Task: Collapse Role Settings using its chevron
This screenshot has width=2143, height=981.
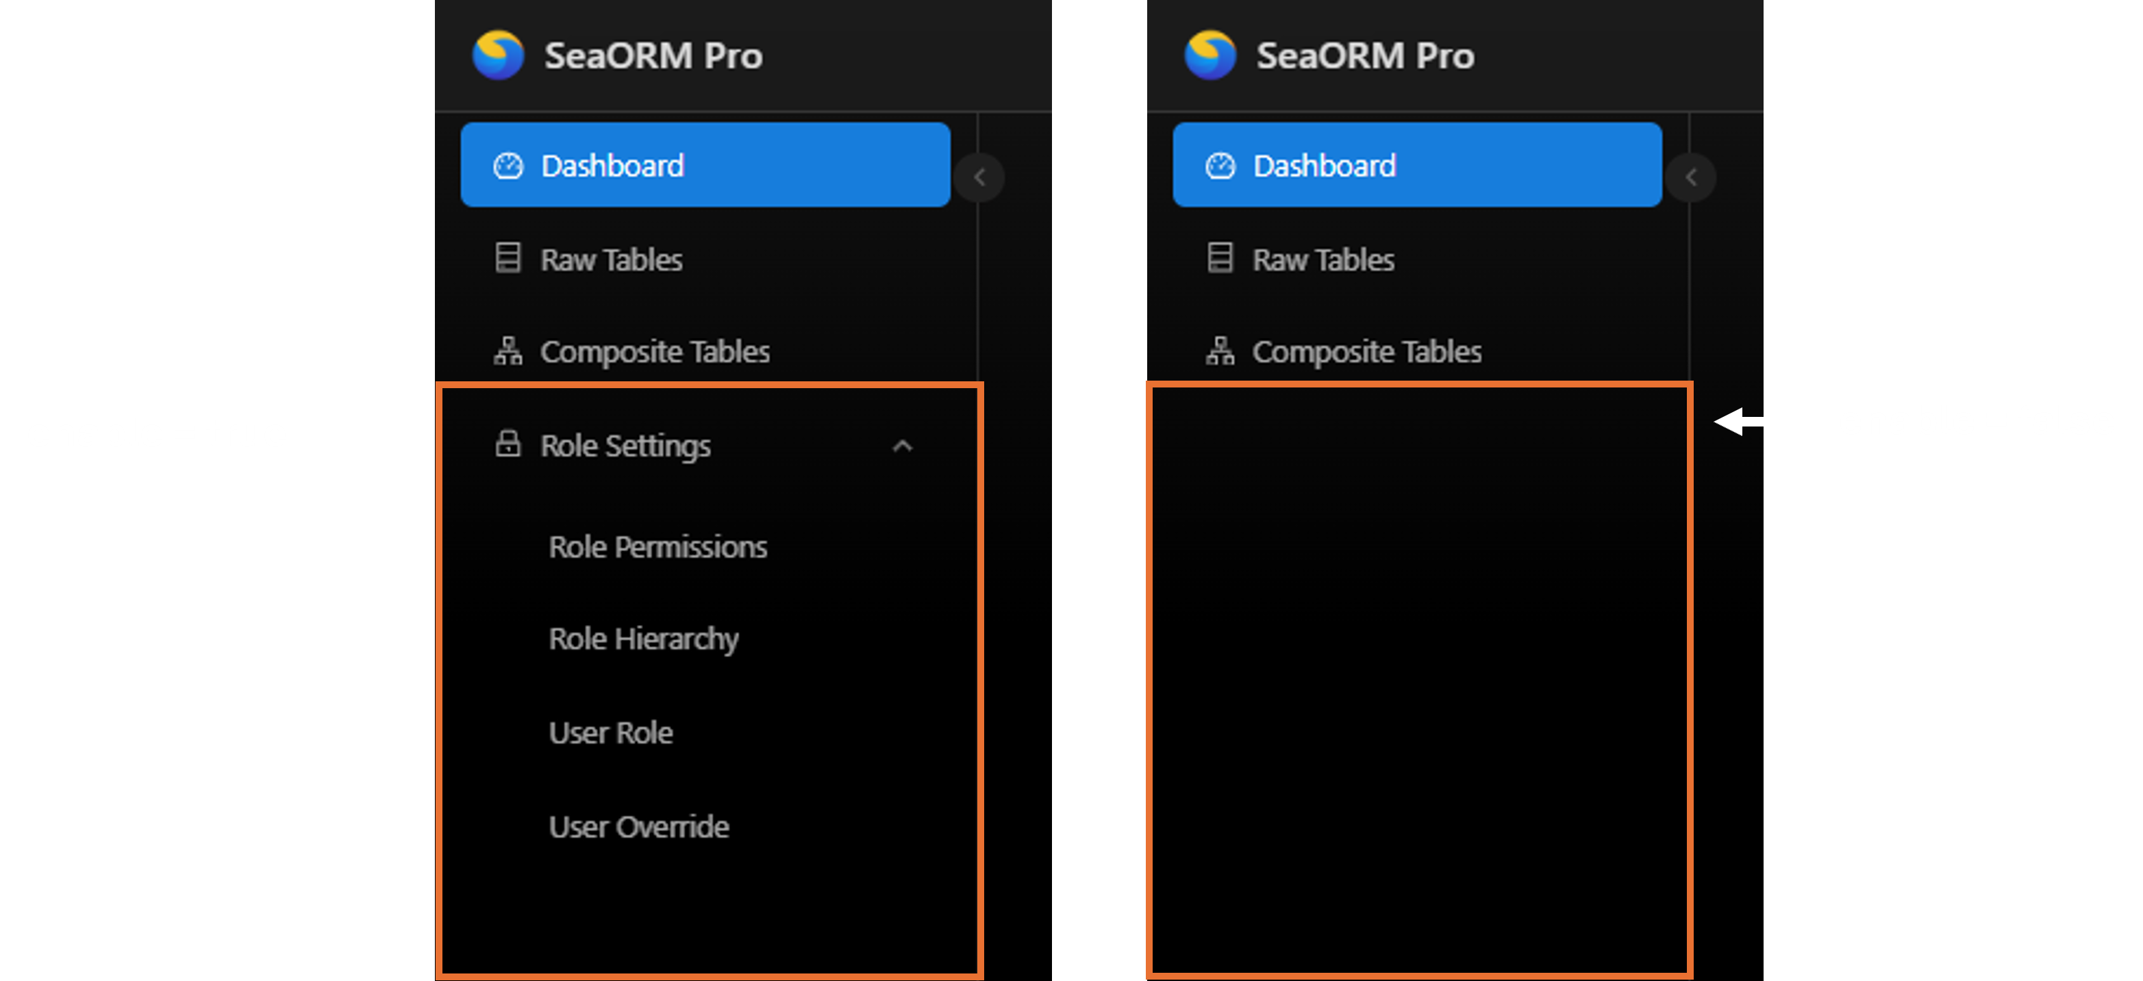Action: [x=903, y=446]
